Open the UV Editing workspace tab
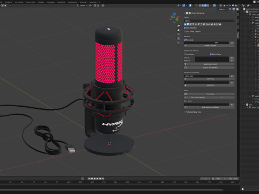The height and width of the screenshot is (194, 259). [19, 2]
